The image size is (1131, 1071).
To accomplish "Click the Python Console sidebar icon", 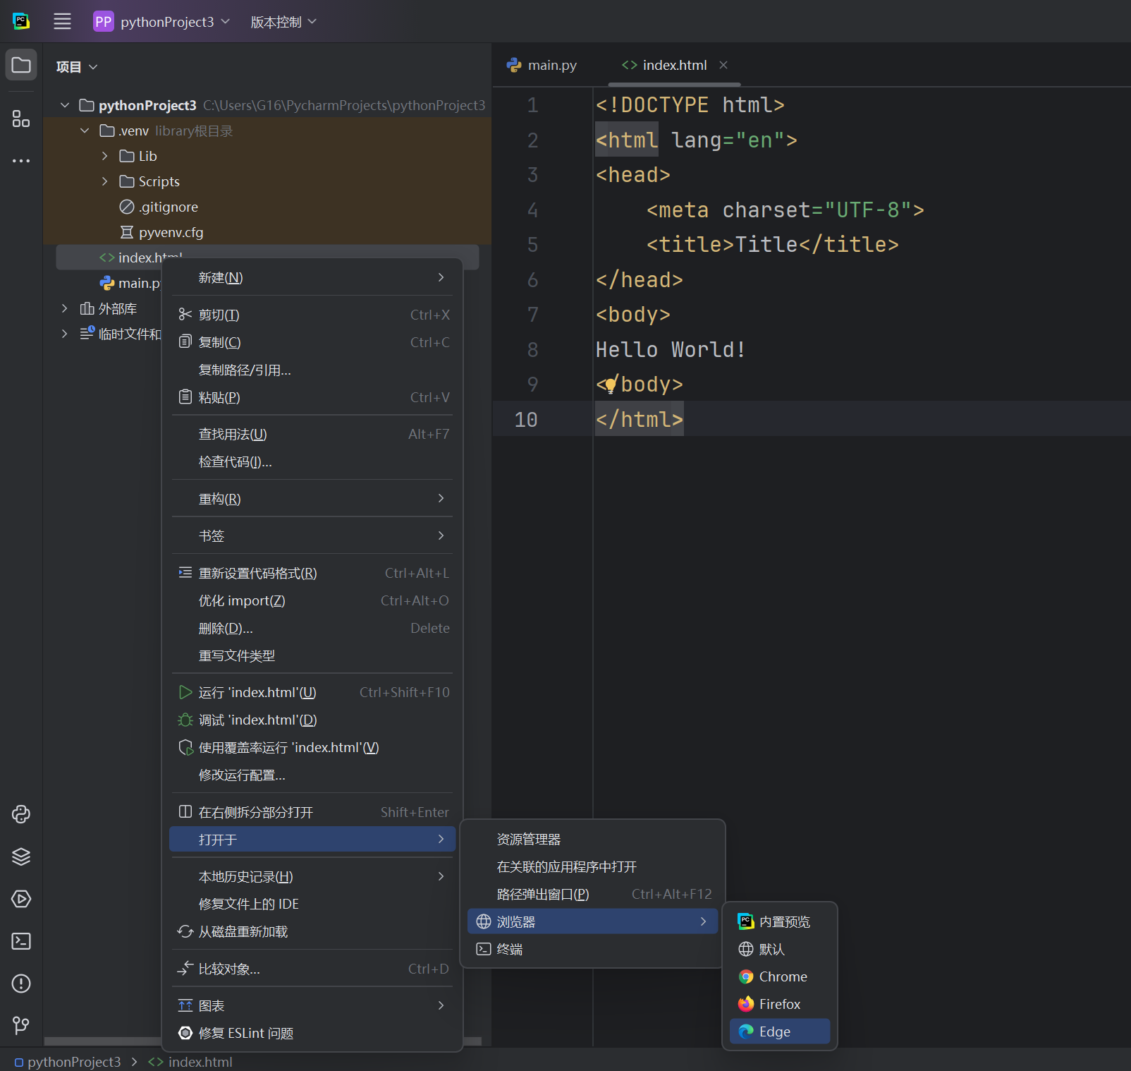I will click(x=21, y=814).
